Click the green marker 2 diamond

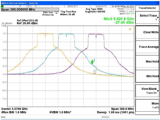[92, 62]
